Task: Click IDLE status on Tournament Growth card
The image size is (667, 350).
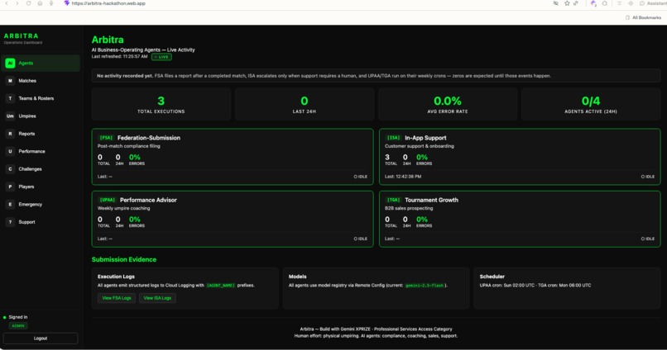Action: click(x=647, y=239)
